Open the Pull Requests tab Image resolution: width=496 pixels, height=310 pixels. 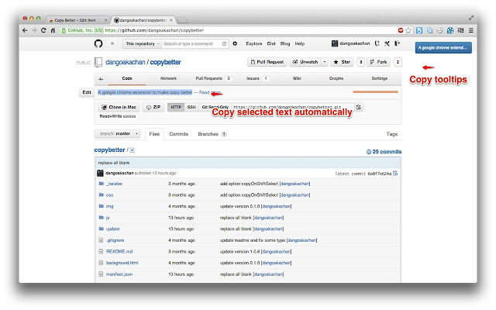coord(214,78)
